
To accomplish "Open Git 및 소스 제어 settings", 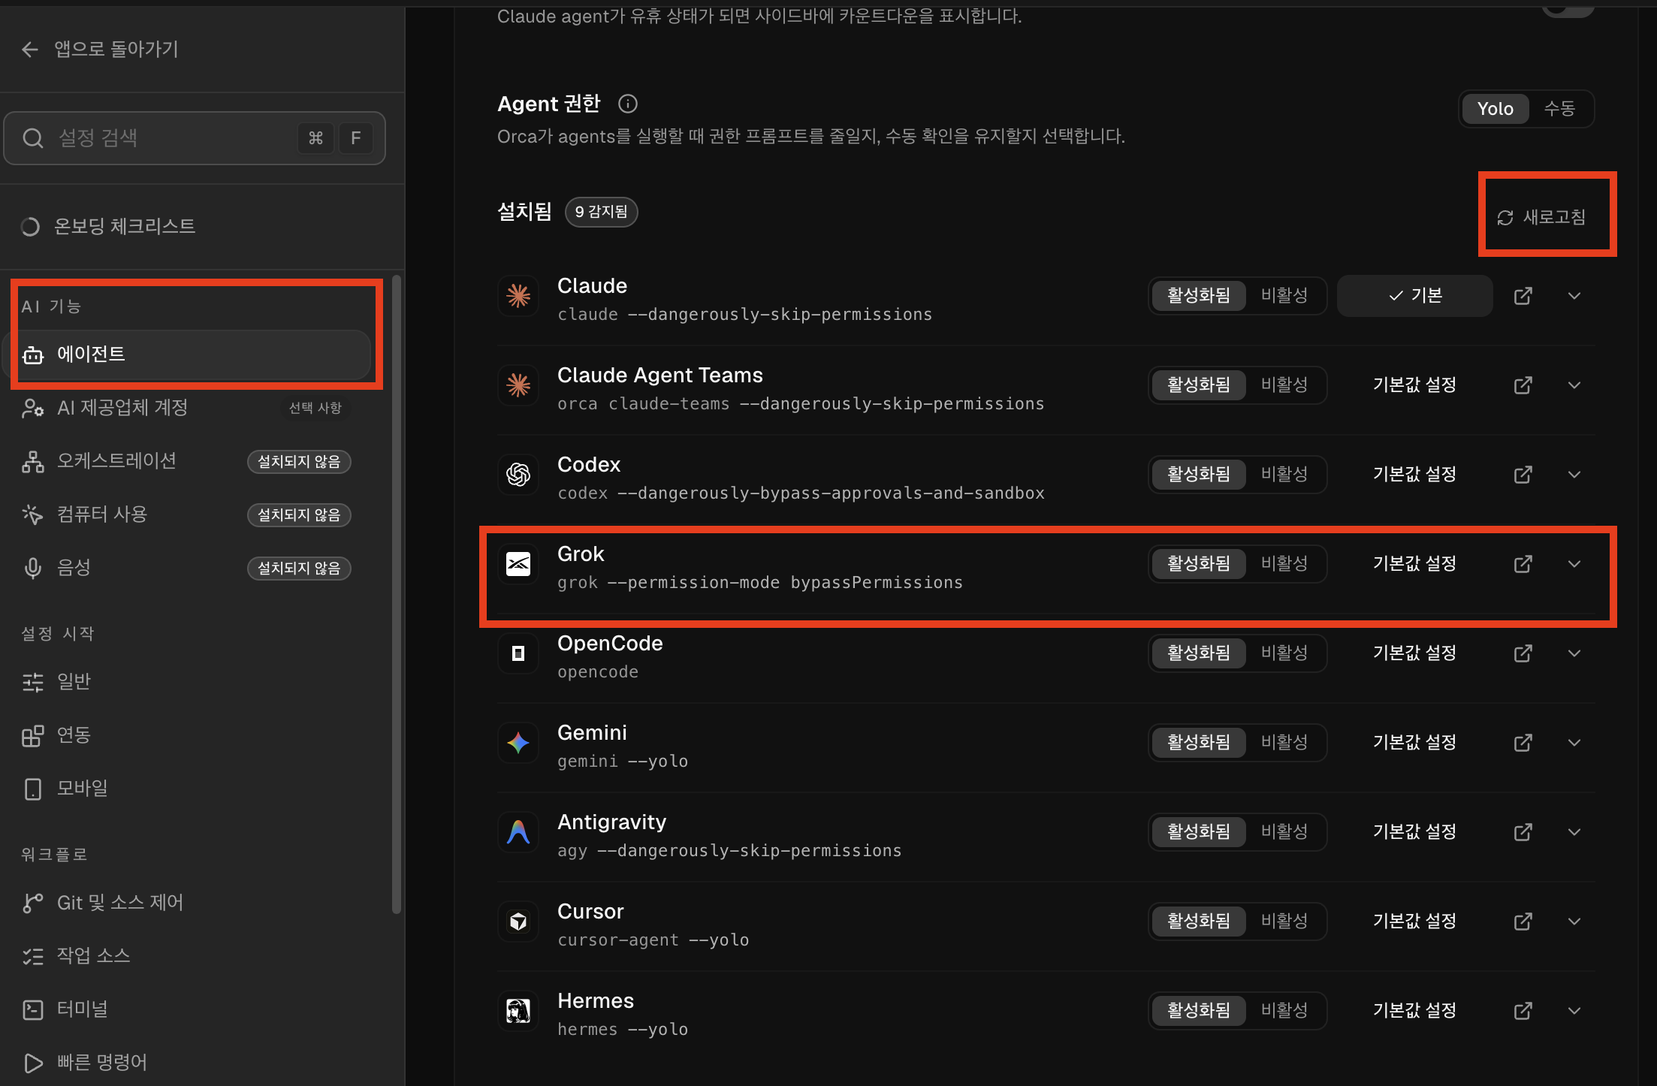I will 188,903.
